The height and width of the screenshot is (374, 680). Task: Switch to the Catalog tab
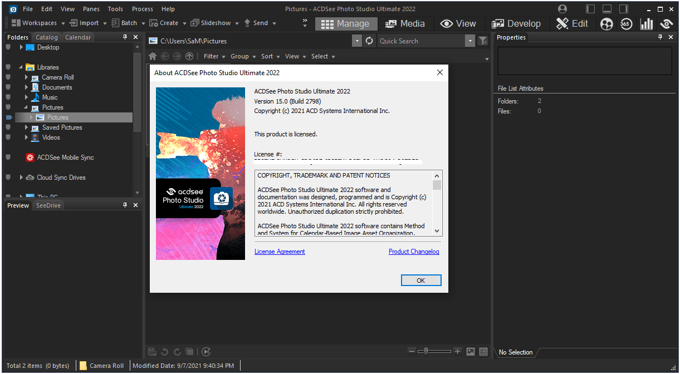tap(47, 37)
